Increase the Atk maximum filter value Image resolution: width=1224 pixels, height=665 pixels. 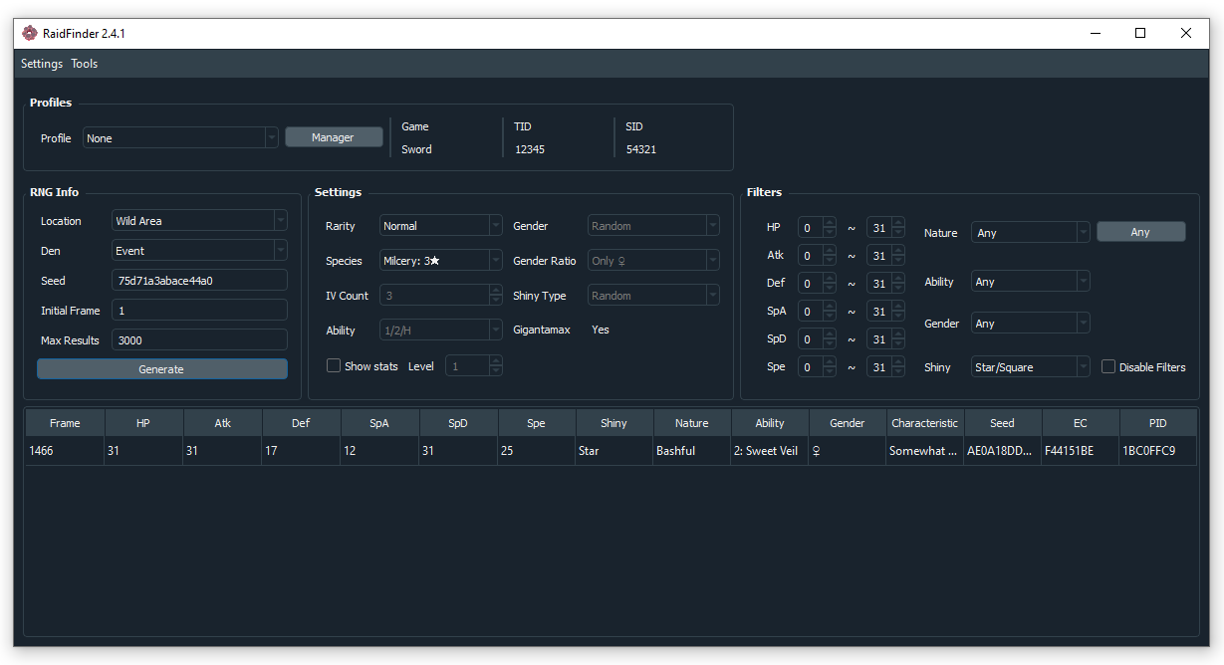tap(898, 251)
